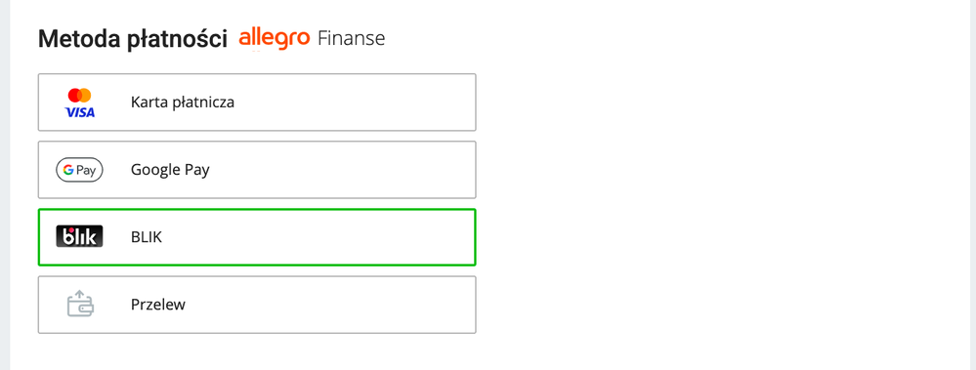This screenshot has height=370, width=976.
Task: Click the Przelew wallet icon
Action: point(80,304)
